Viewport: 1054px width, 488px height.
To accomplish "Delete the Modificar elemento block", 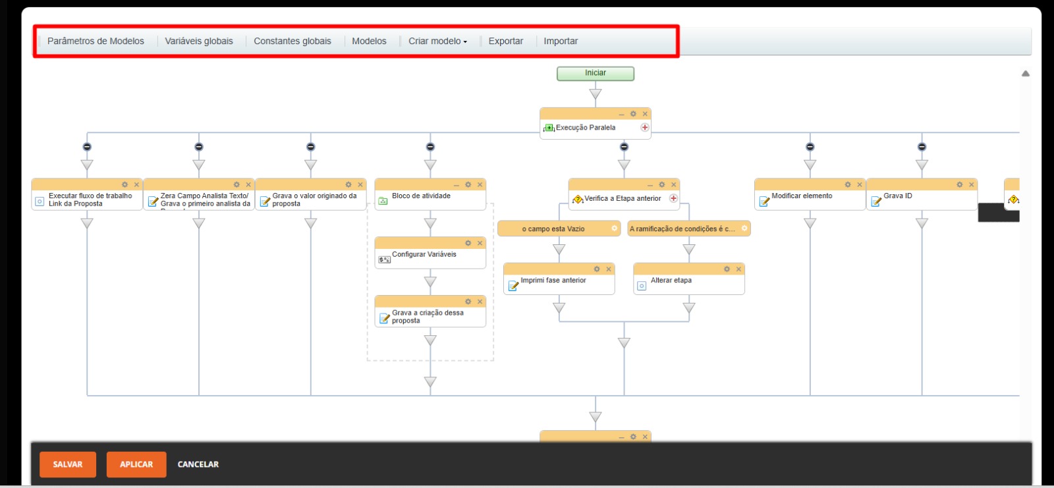I will point(860,184).
